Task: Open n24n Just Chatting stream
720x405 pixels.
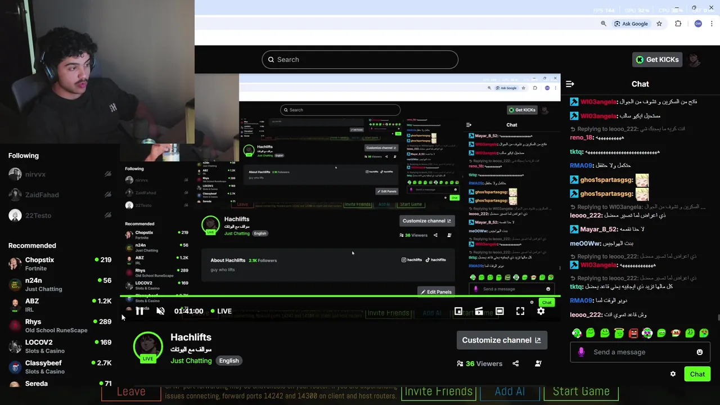Action: (60, 285)
